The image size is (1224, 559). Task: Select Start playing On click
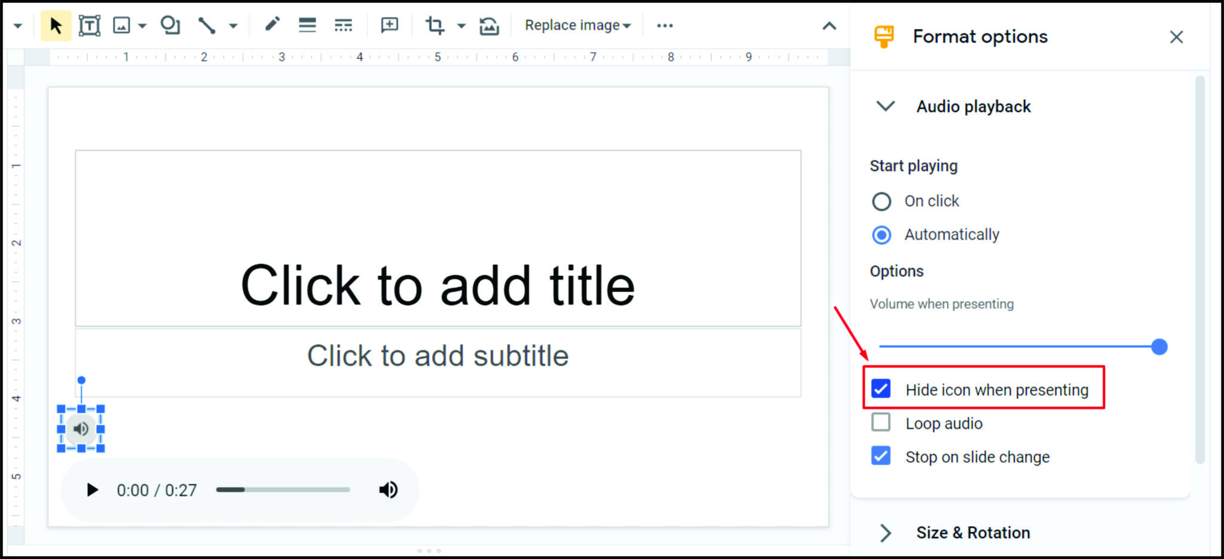pyautogui.click(x=882, y=201)
